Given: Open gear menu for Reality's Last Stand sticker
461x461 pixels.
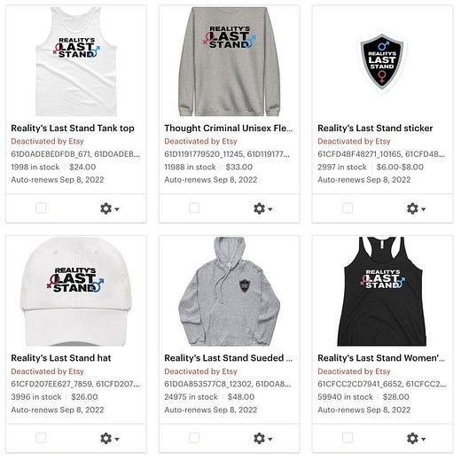Looking at the screenshot, I should pos(416,208).
